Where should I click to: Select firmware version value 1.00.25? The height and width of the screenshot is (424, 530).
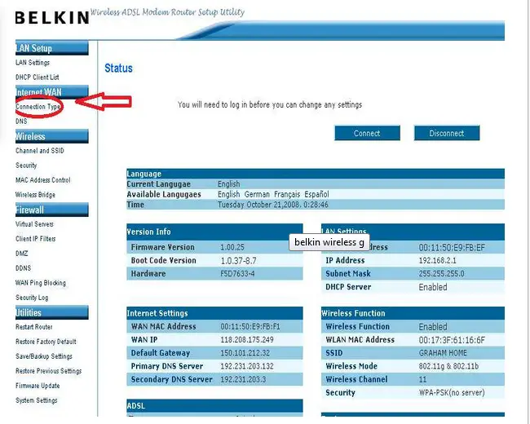point(232,247)
